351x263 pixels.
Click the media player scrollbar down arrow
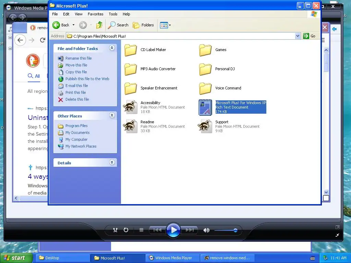point(326,192)
